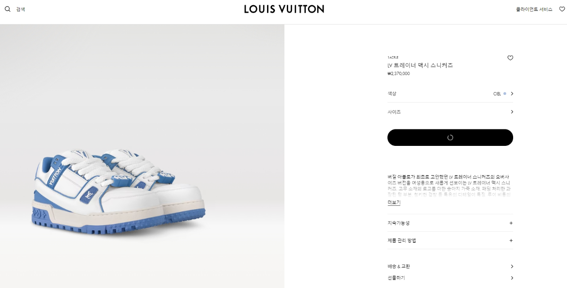Expand the 지속가능성 section

450,223
